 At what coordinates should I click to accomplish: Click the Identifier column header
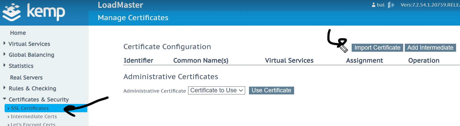(138, 60)
